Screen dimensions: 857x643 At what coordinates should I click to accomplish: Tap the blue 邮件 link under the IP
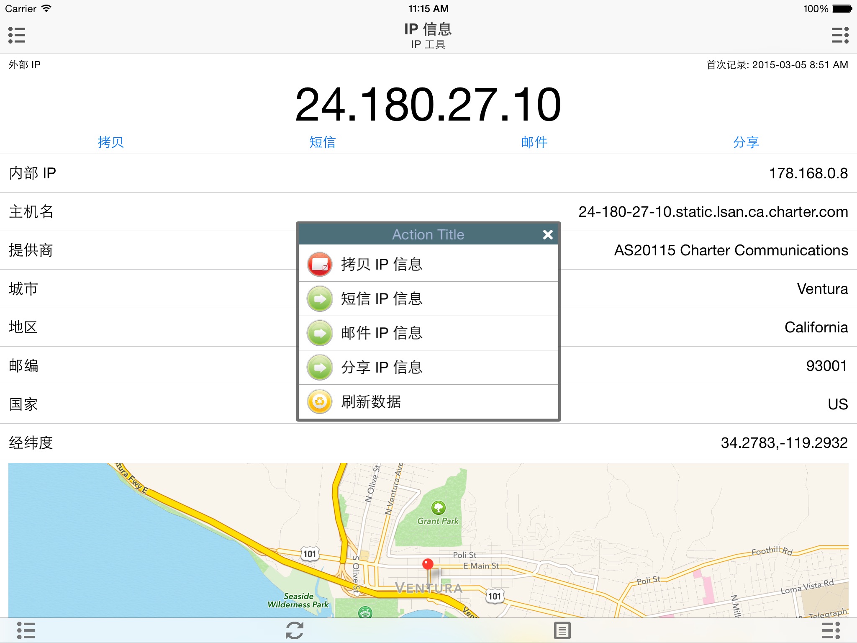(534, 142)
